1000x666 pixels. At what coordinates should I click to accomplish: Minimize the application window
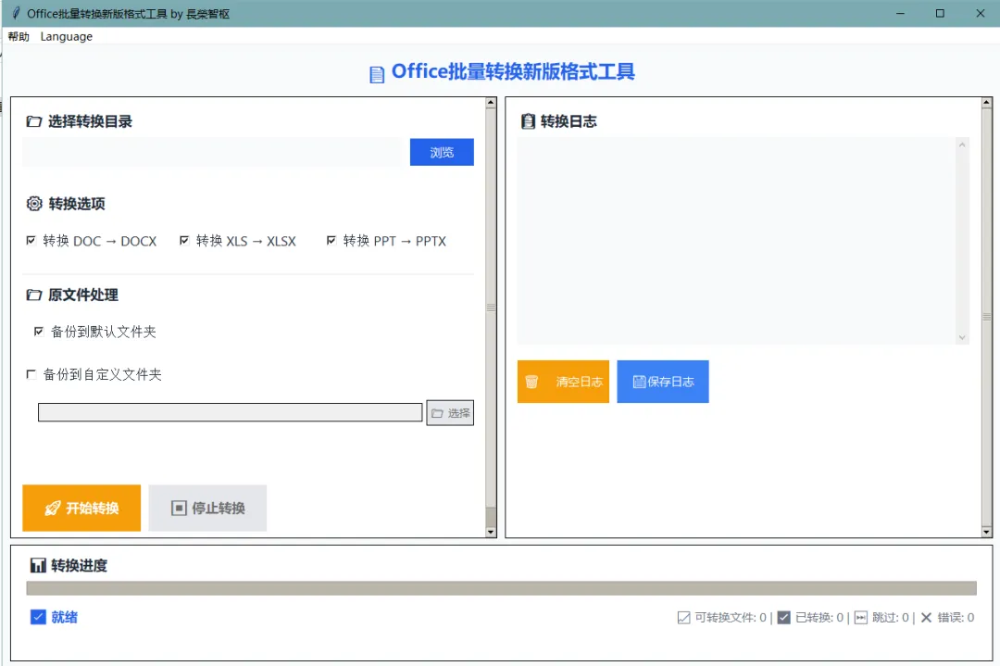pos(901,13)
